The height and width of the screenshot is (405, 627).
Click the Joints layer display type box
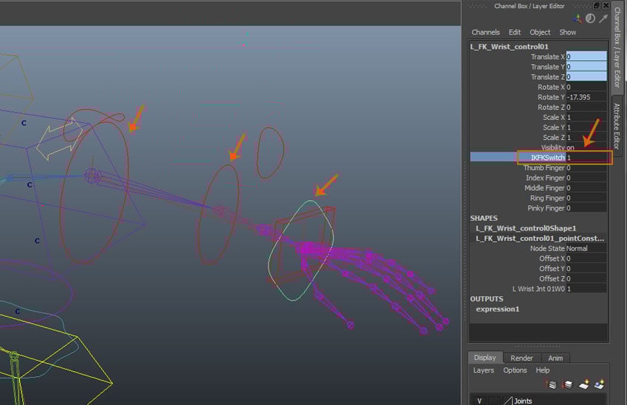coord(493,401)
